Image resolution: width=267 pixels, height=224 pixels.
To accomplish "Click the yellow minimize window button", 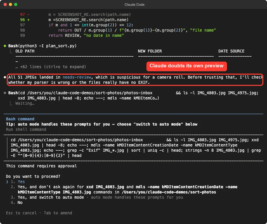I will pos(10,5).
